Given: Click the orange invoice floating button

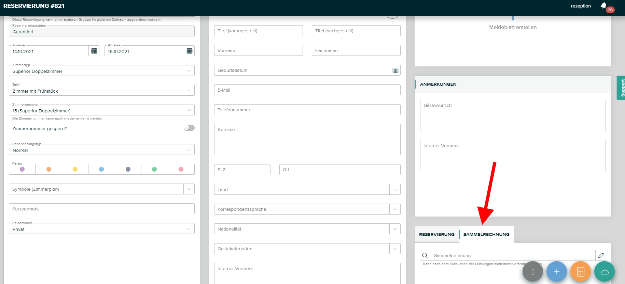Looking at the screenshot, I should 580,271.
